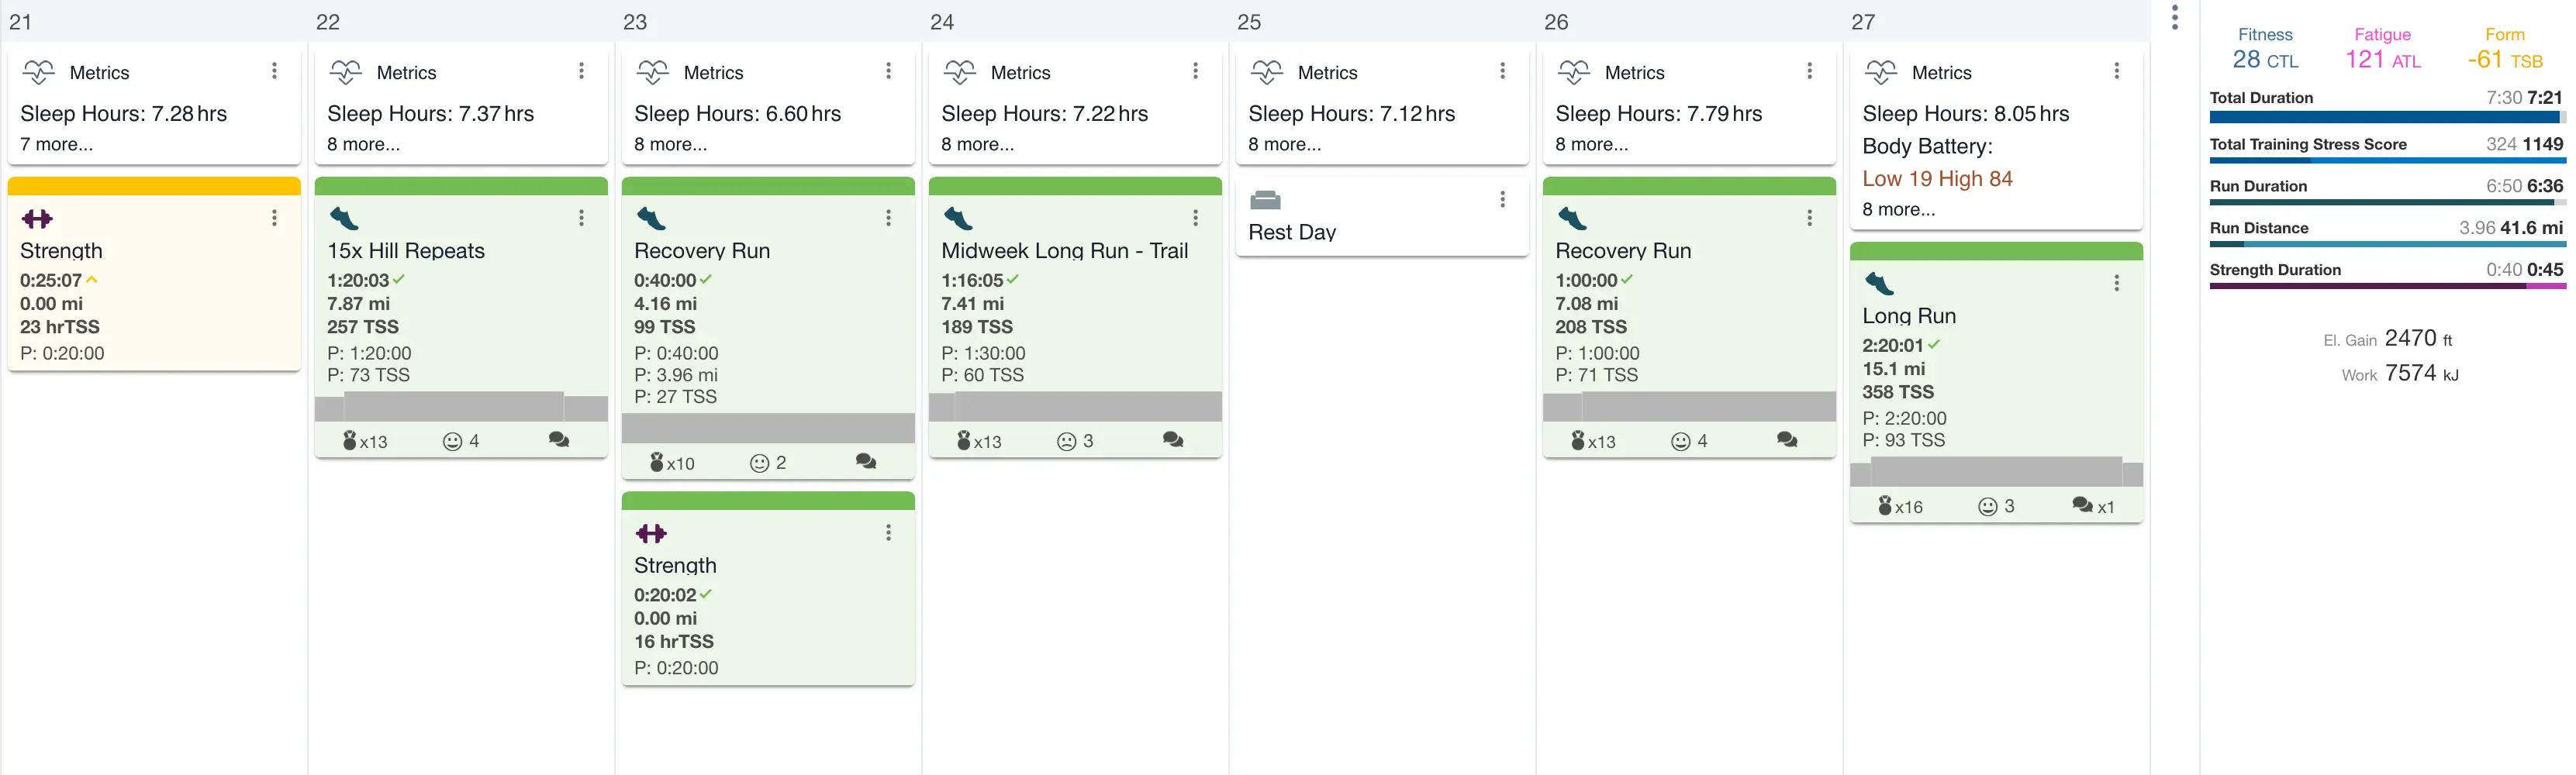
Task: Click the smiley feeling icon on the day 26 Recovery Run
Action: pyautogui.click(x=1680, y=441)
